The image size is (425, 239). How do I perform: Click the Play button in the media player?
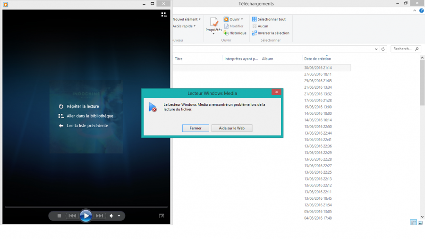tap(86, 216)
